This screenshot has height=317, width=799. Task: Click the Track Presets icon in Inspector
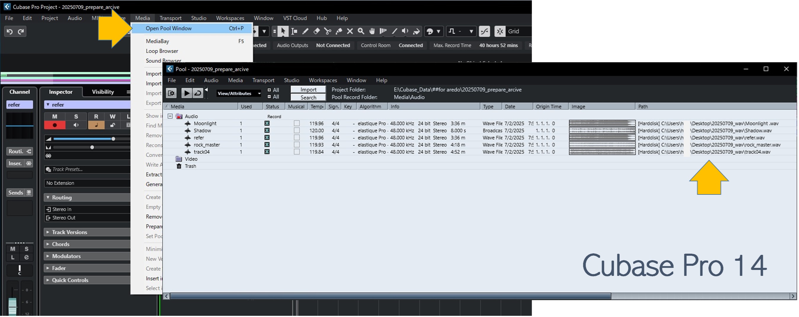pyautogui.click(x=48, y=170)
